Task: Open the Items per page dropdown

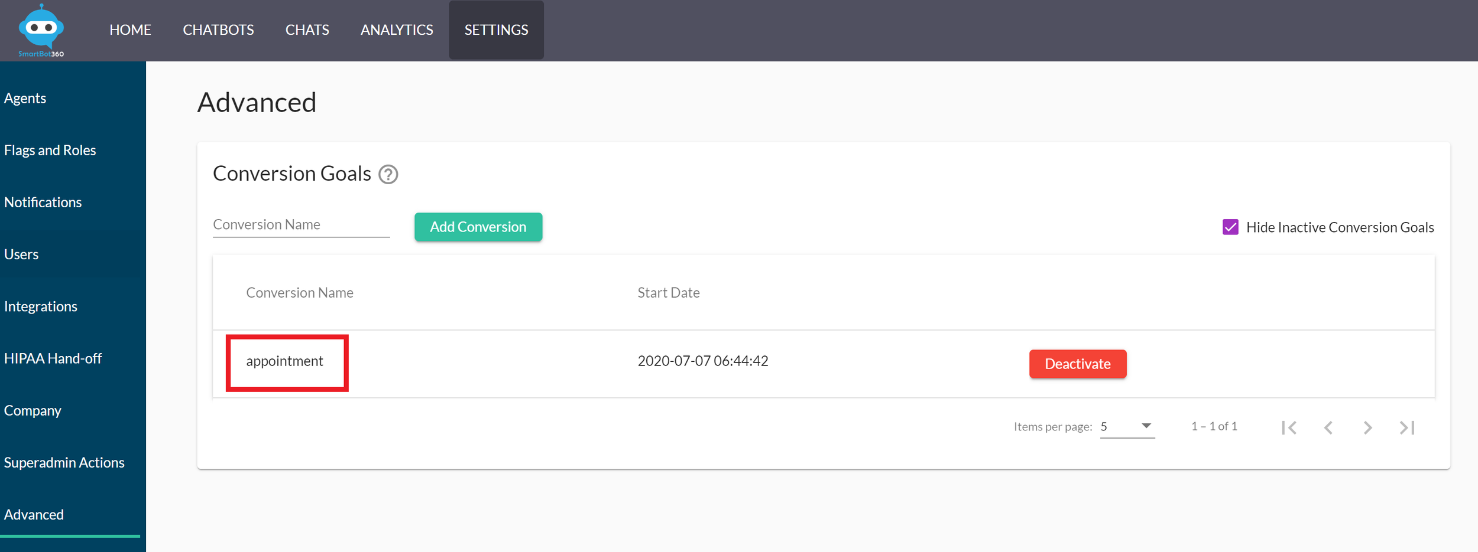Action: pos(1127,426)
